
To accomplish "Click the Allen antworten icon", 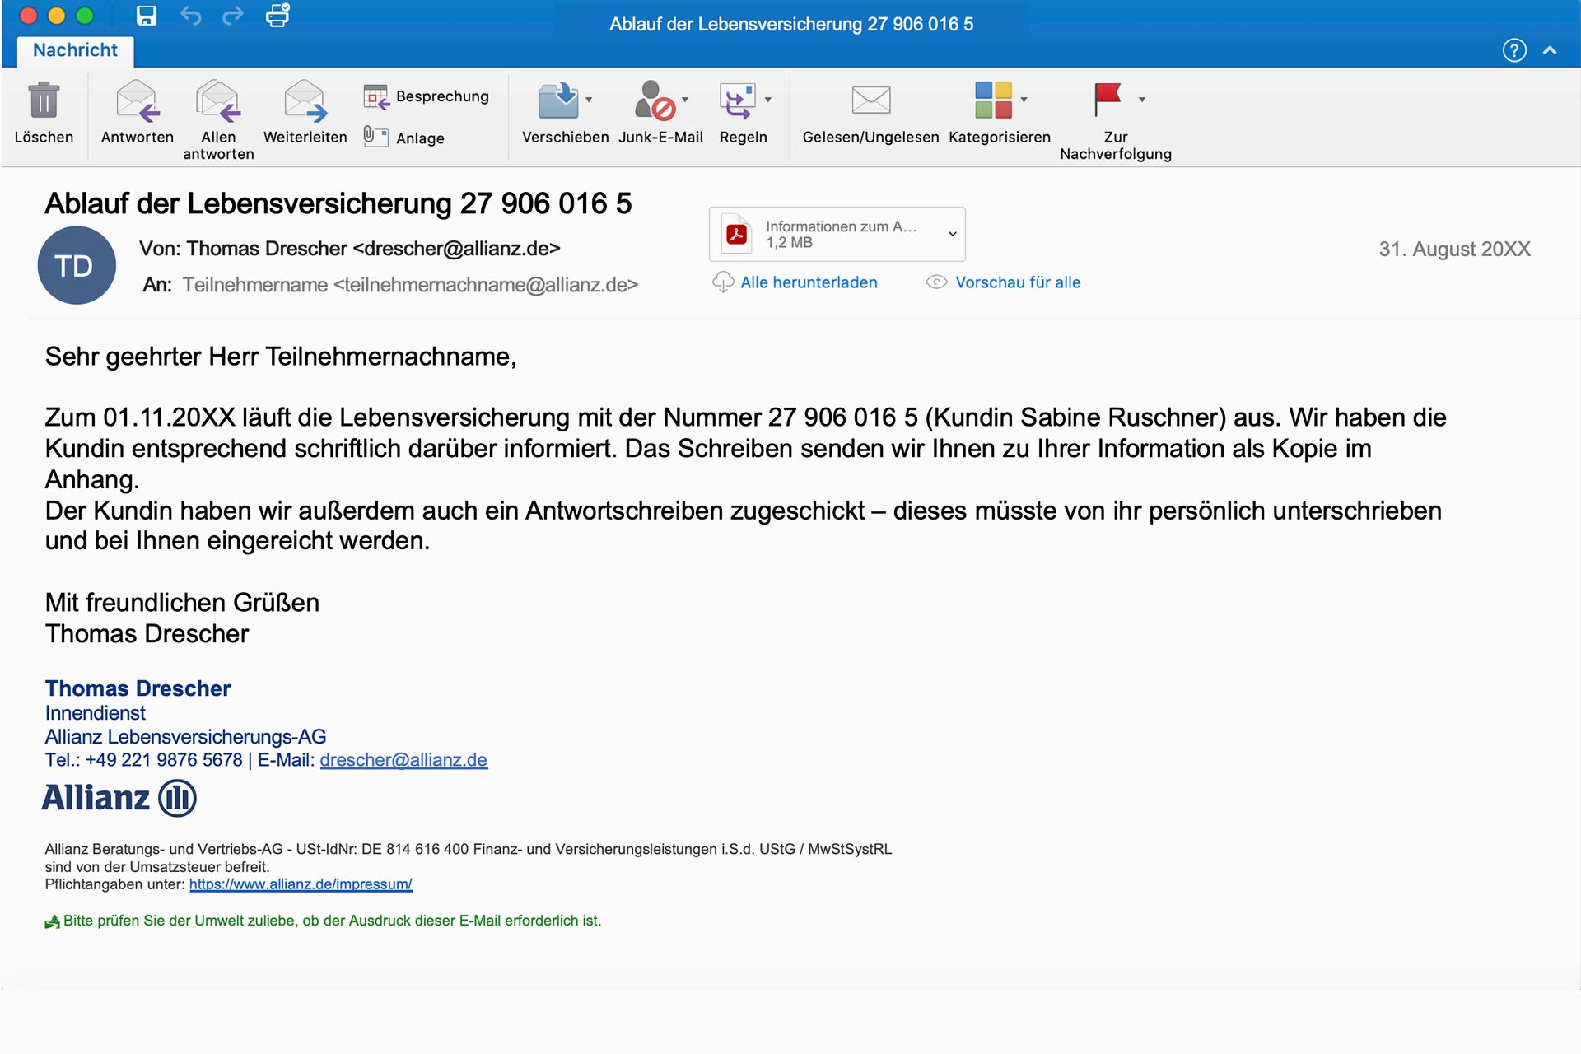I will pos(218,101).
